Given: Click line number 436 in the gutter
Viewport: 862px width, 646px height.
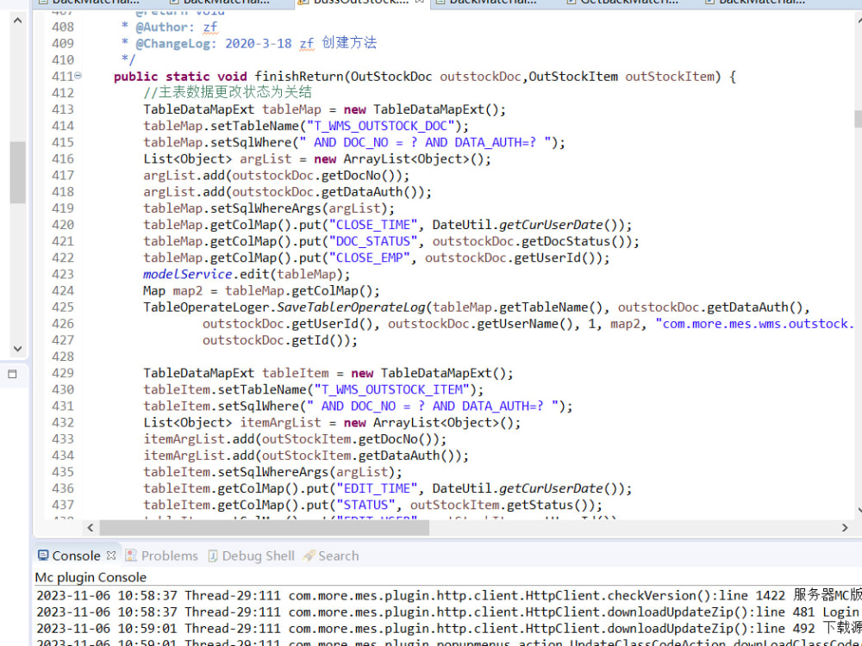Looking at the screenshot, I should (x=63, y=488).
